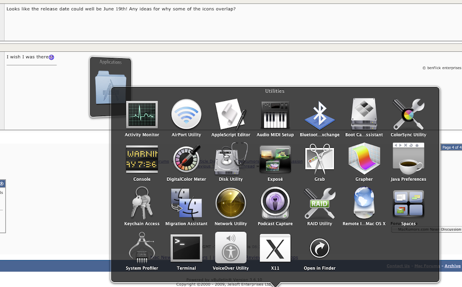Open Terminal

tap(186, 248)
